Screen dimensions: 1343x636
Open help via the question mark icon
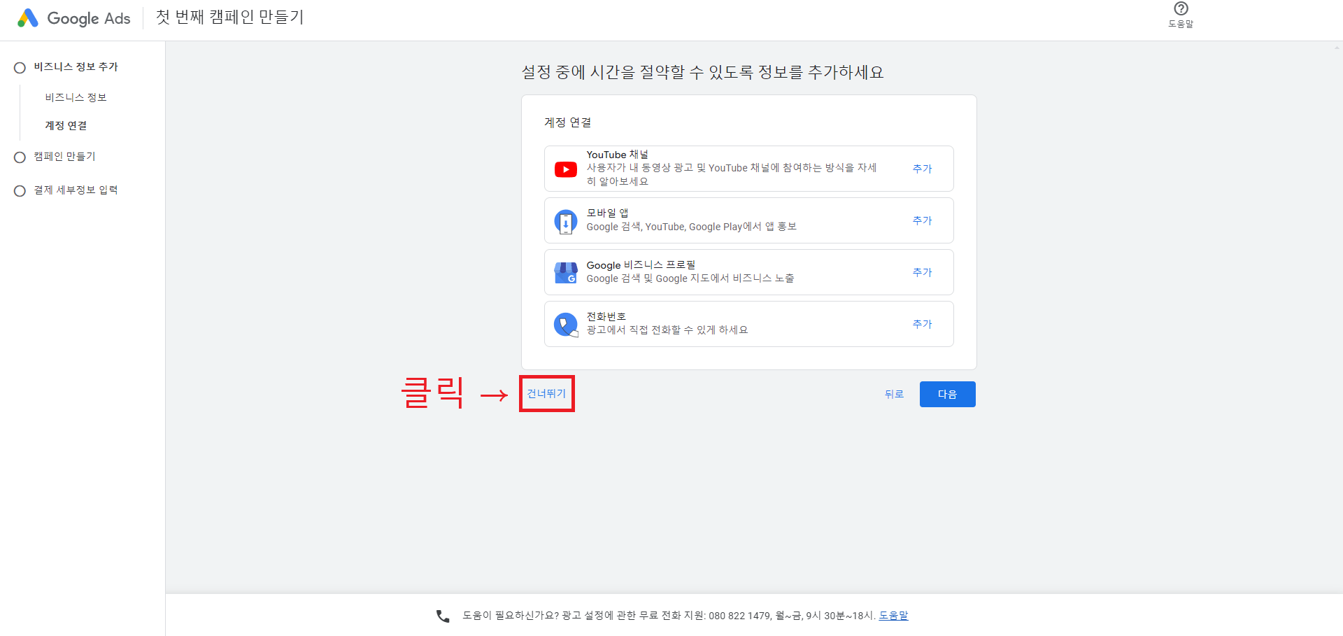(x=1181, y=8)
